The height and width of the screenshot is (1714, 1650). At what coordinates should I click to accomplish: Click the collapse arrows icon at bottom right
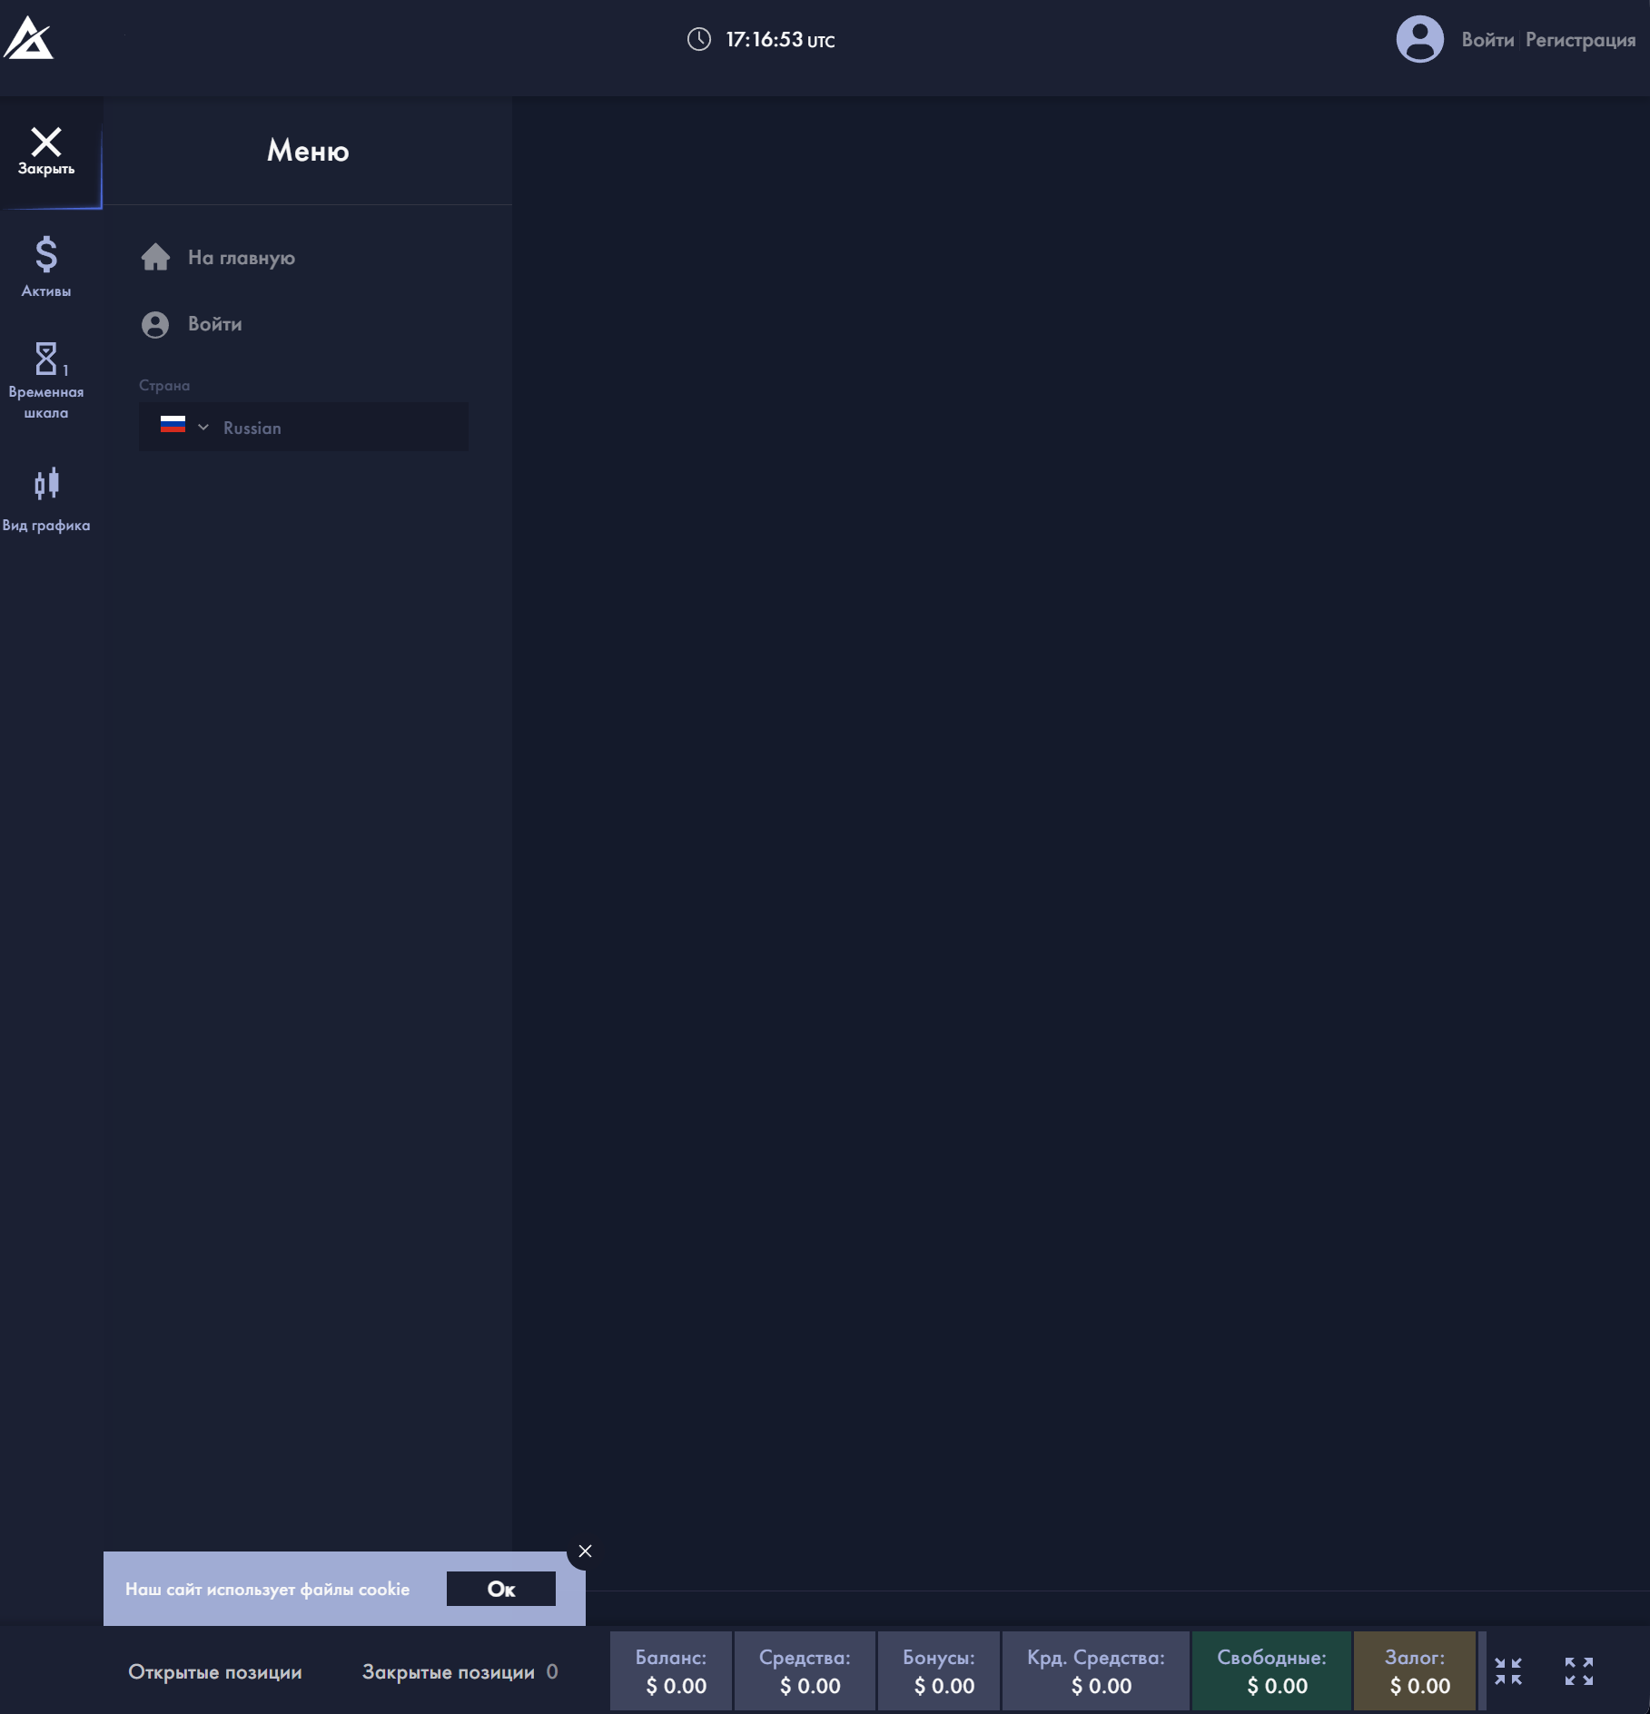[1508, 1671]
